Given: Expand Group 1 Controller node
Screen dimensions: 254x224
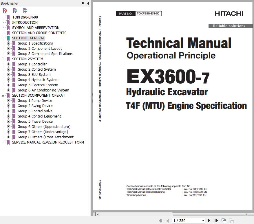Looking at the screenshot, I should point(8,64).
